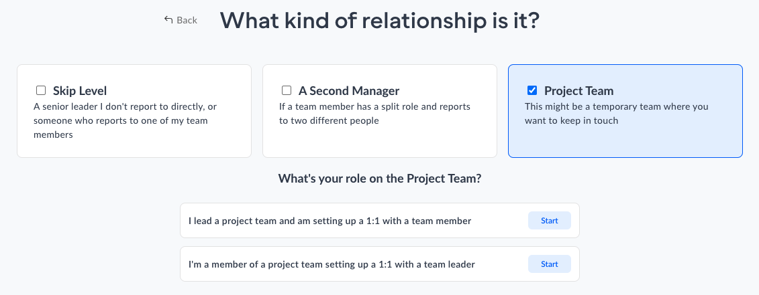Go back using the Back link text
759x295 pixels.
(187, 20)
